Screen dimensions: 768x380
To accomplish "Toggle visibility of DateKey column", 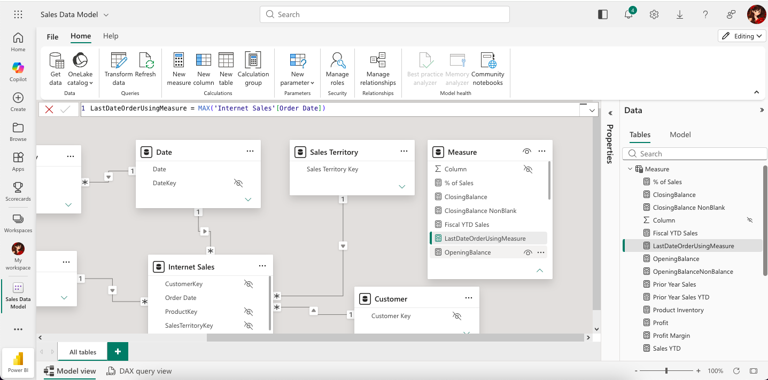I will coord(238,183).
